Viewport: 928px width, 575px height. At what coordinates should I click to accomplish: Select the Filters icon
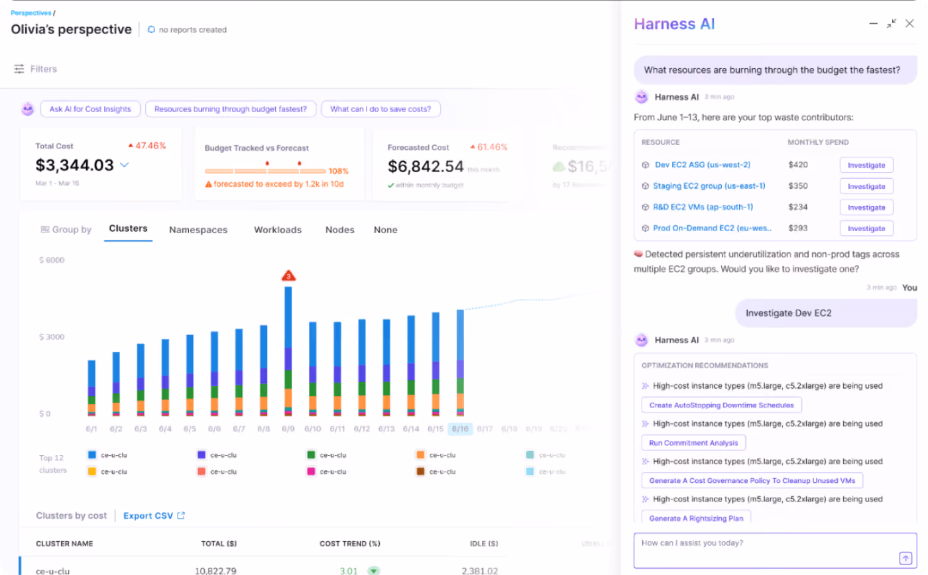[19, 68]
